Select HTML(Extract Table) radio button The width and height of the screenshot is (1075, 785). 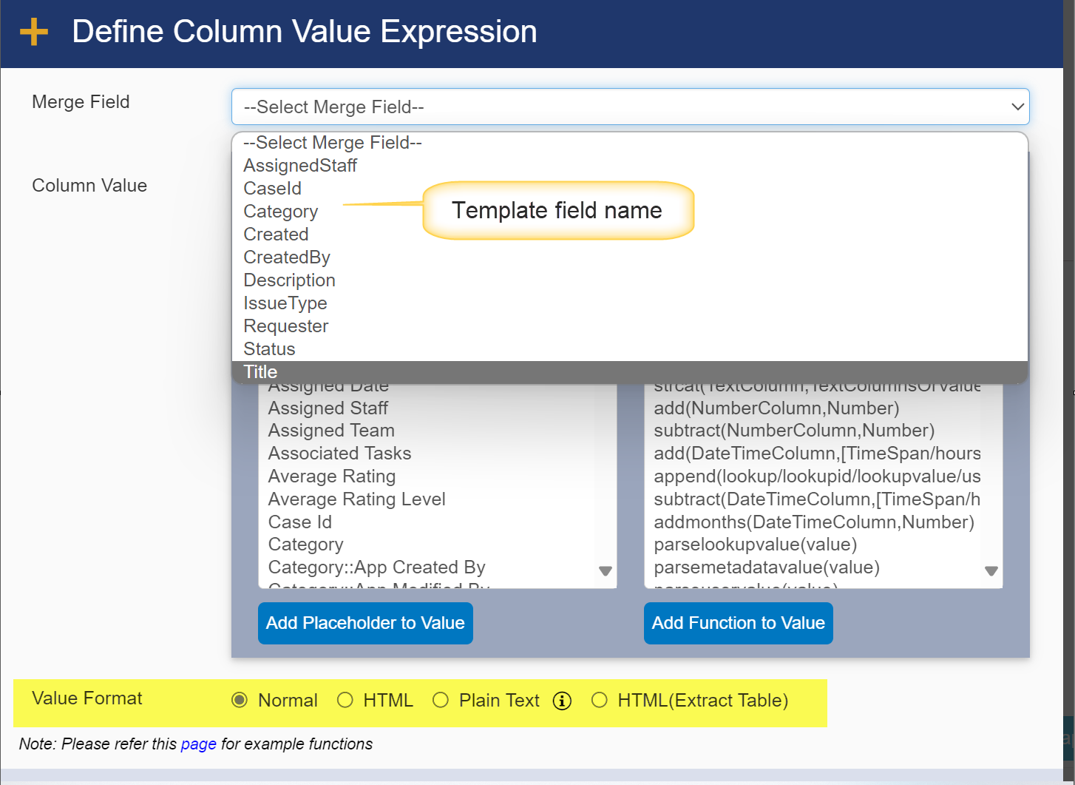point(600,700)
